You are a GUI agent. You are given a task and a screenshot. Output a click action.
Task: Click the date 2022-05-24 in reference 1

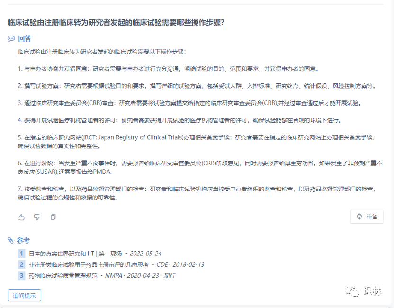click(145, 254)
